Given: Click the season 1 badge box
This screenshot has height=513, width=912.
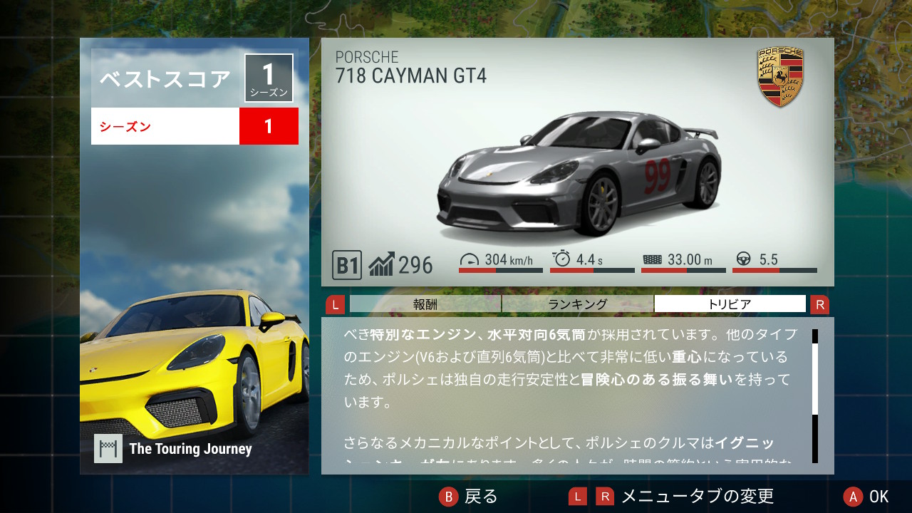Looking at the screenshot, I should (x=269, y=78).
